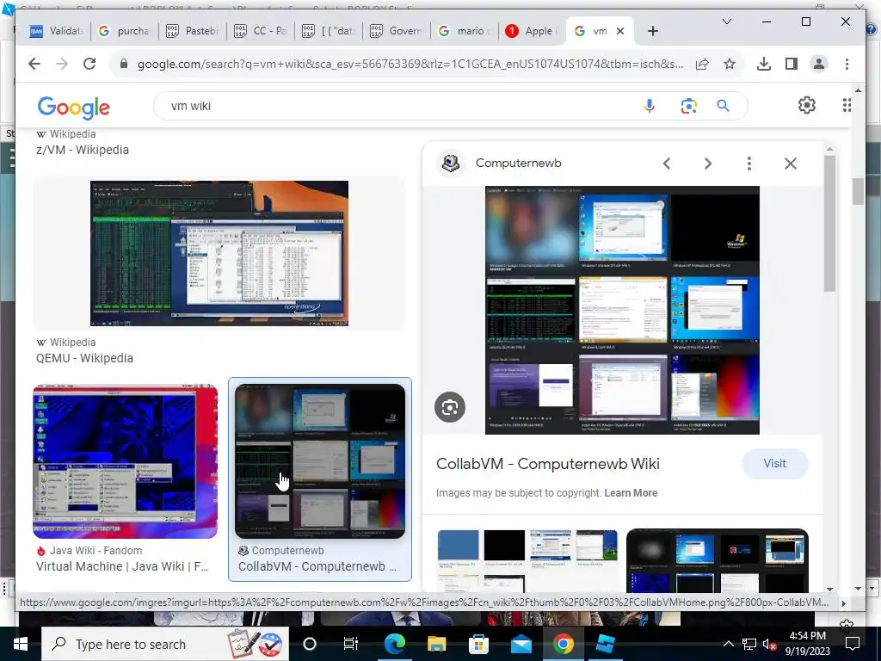The width and height of the screenshot is (881, 661).
Task: Open the Google apps grid
Action: tap(847, 105)
